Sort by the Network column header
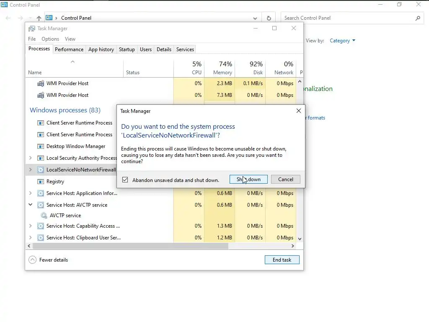 pyautogui.click(x=281, y=68)
